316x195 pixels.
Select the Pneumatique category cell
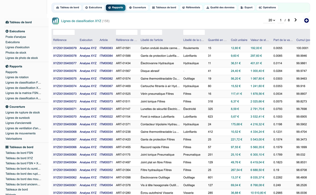coord(192,155)
